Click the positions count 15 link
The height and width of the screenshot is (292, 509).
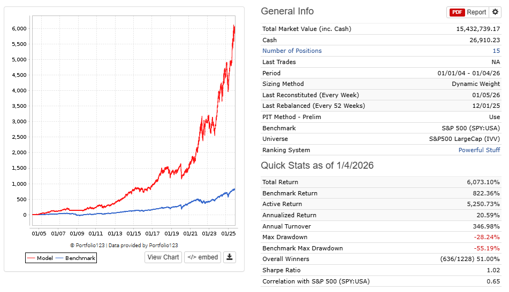pos(496,51)
